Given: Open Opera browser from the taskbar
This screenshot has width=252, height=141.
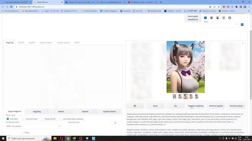Looking at the screenshot, I should pyautogui.click(x=61, y=138).
